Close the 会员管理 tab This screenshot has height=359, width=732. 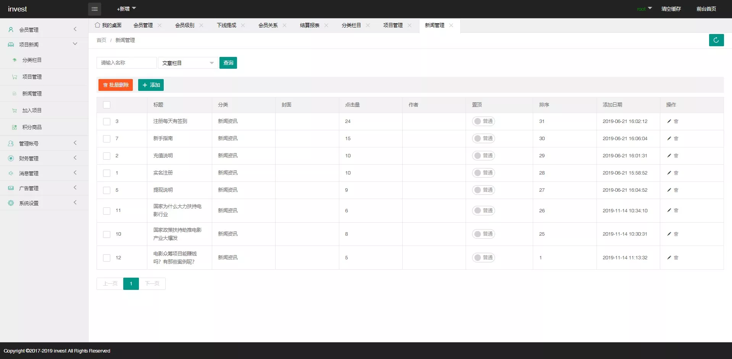point(160,26)
